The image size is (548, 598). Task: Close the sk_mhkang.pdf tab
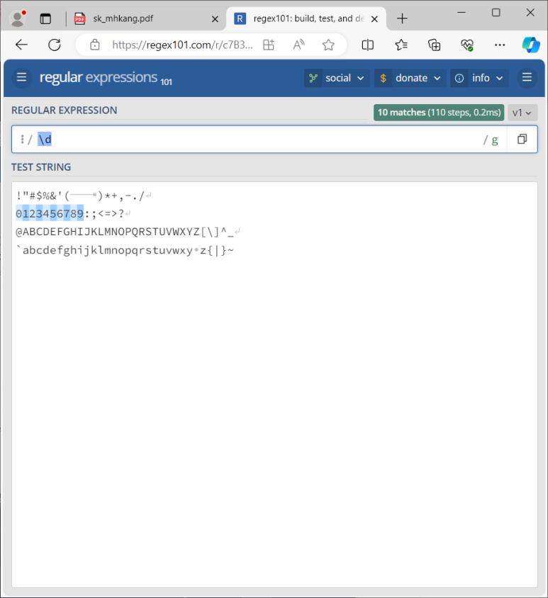coord(215,18)
